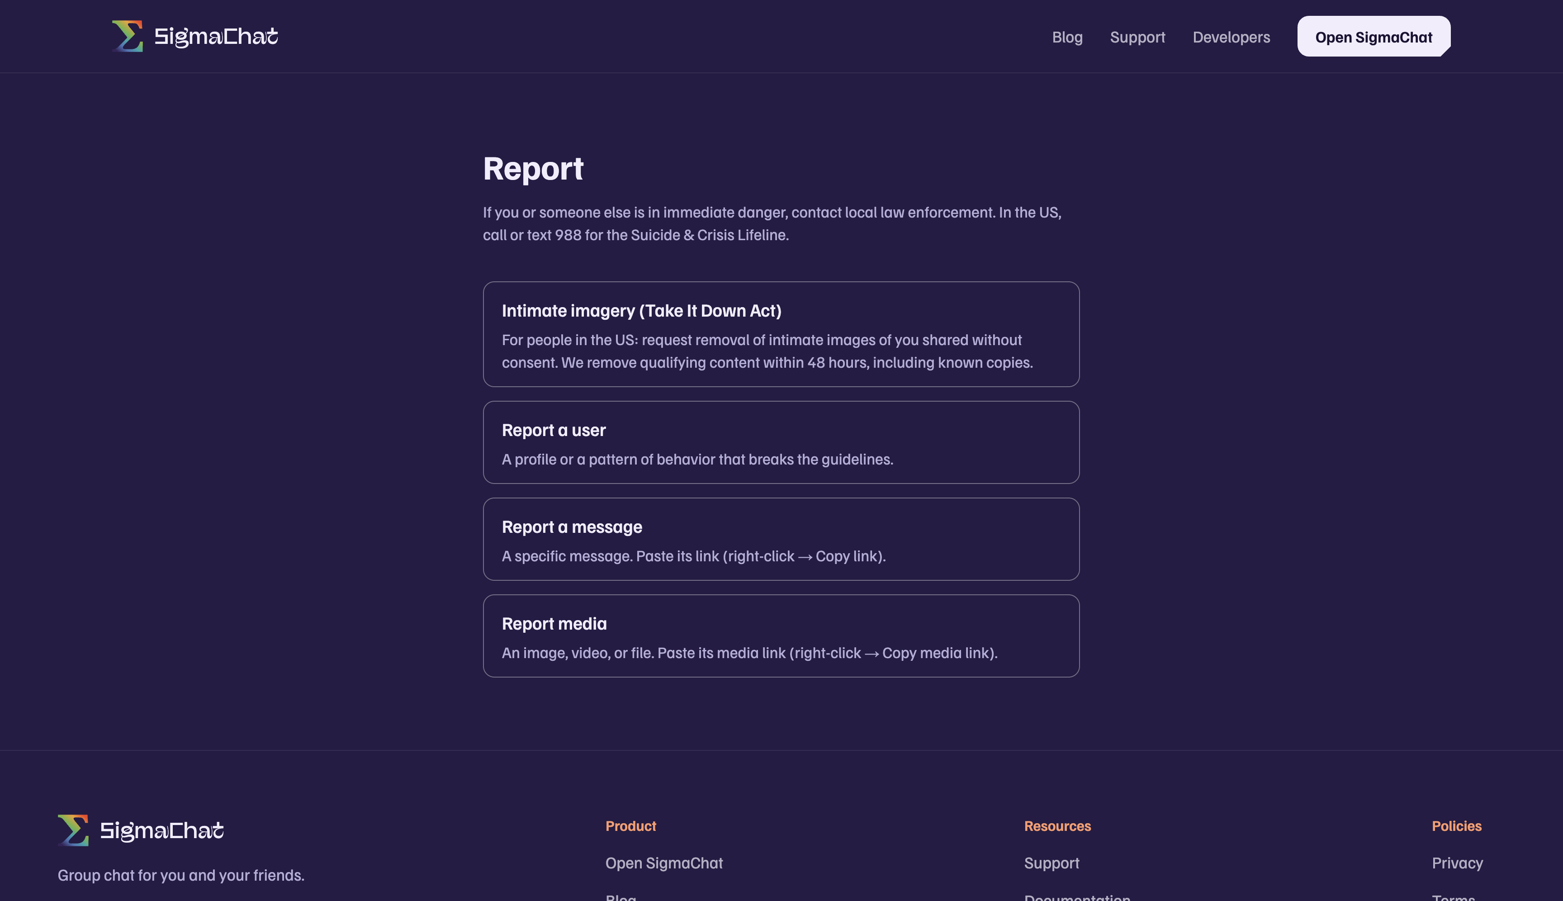Click the Report a user heading
Screen dimensions: 1563x901
(x=553, y=430)
